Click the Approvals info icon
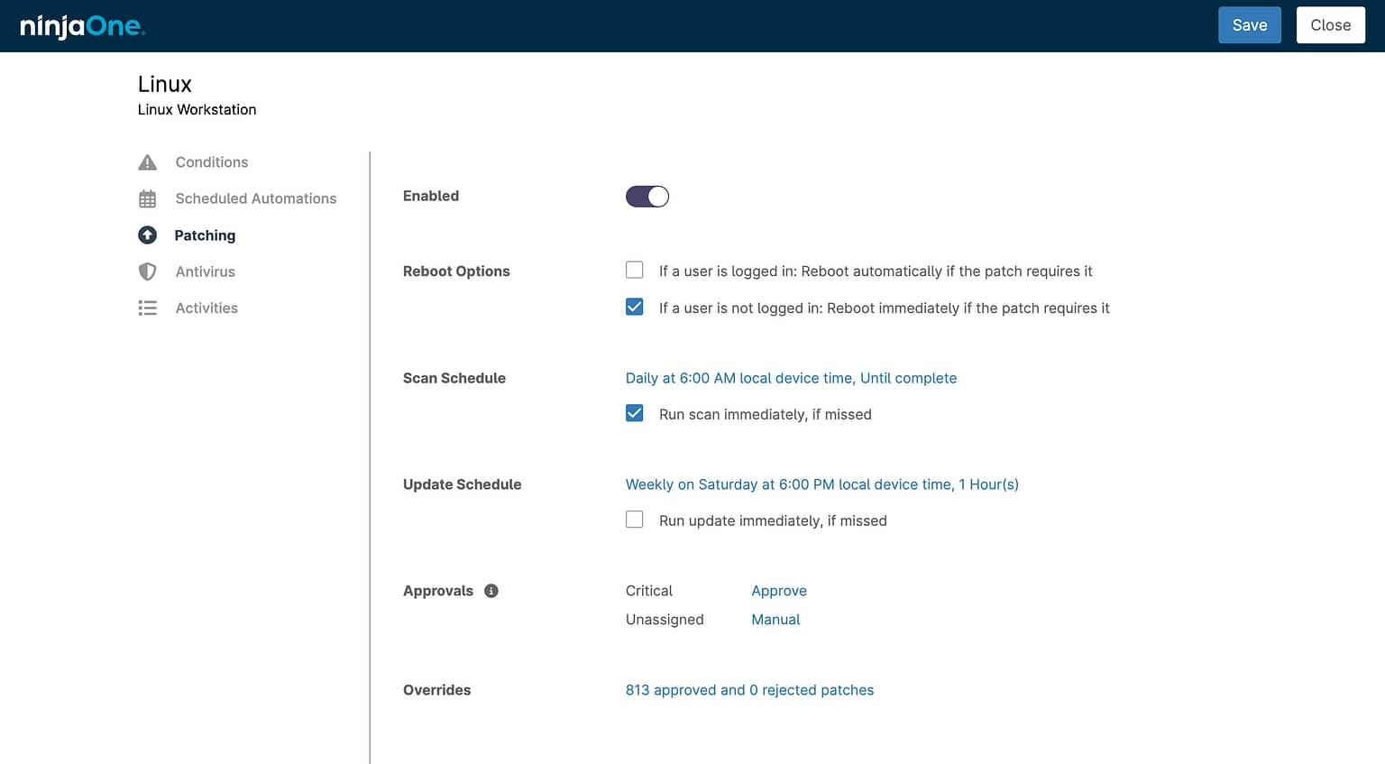The image size is (1385, 764). click(491, 591)
